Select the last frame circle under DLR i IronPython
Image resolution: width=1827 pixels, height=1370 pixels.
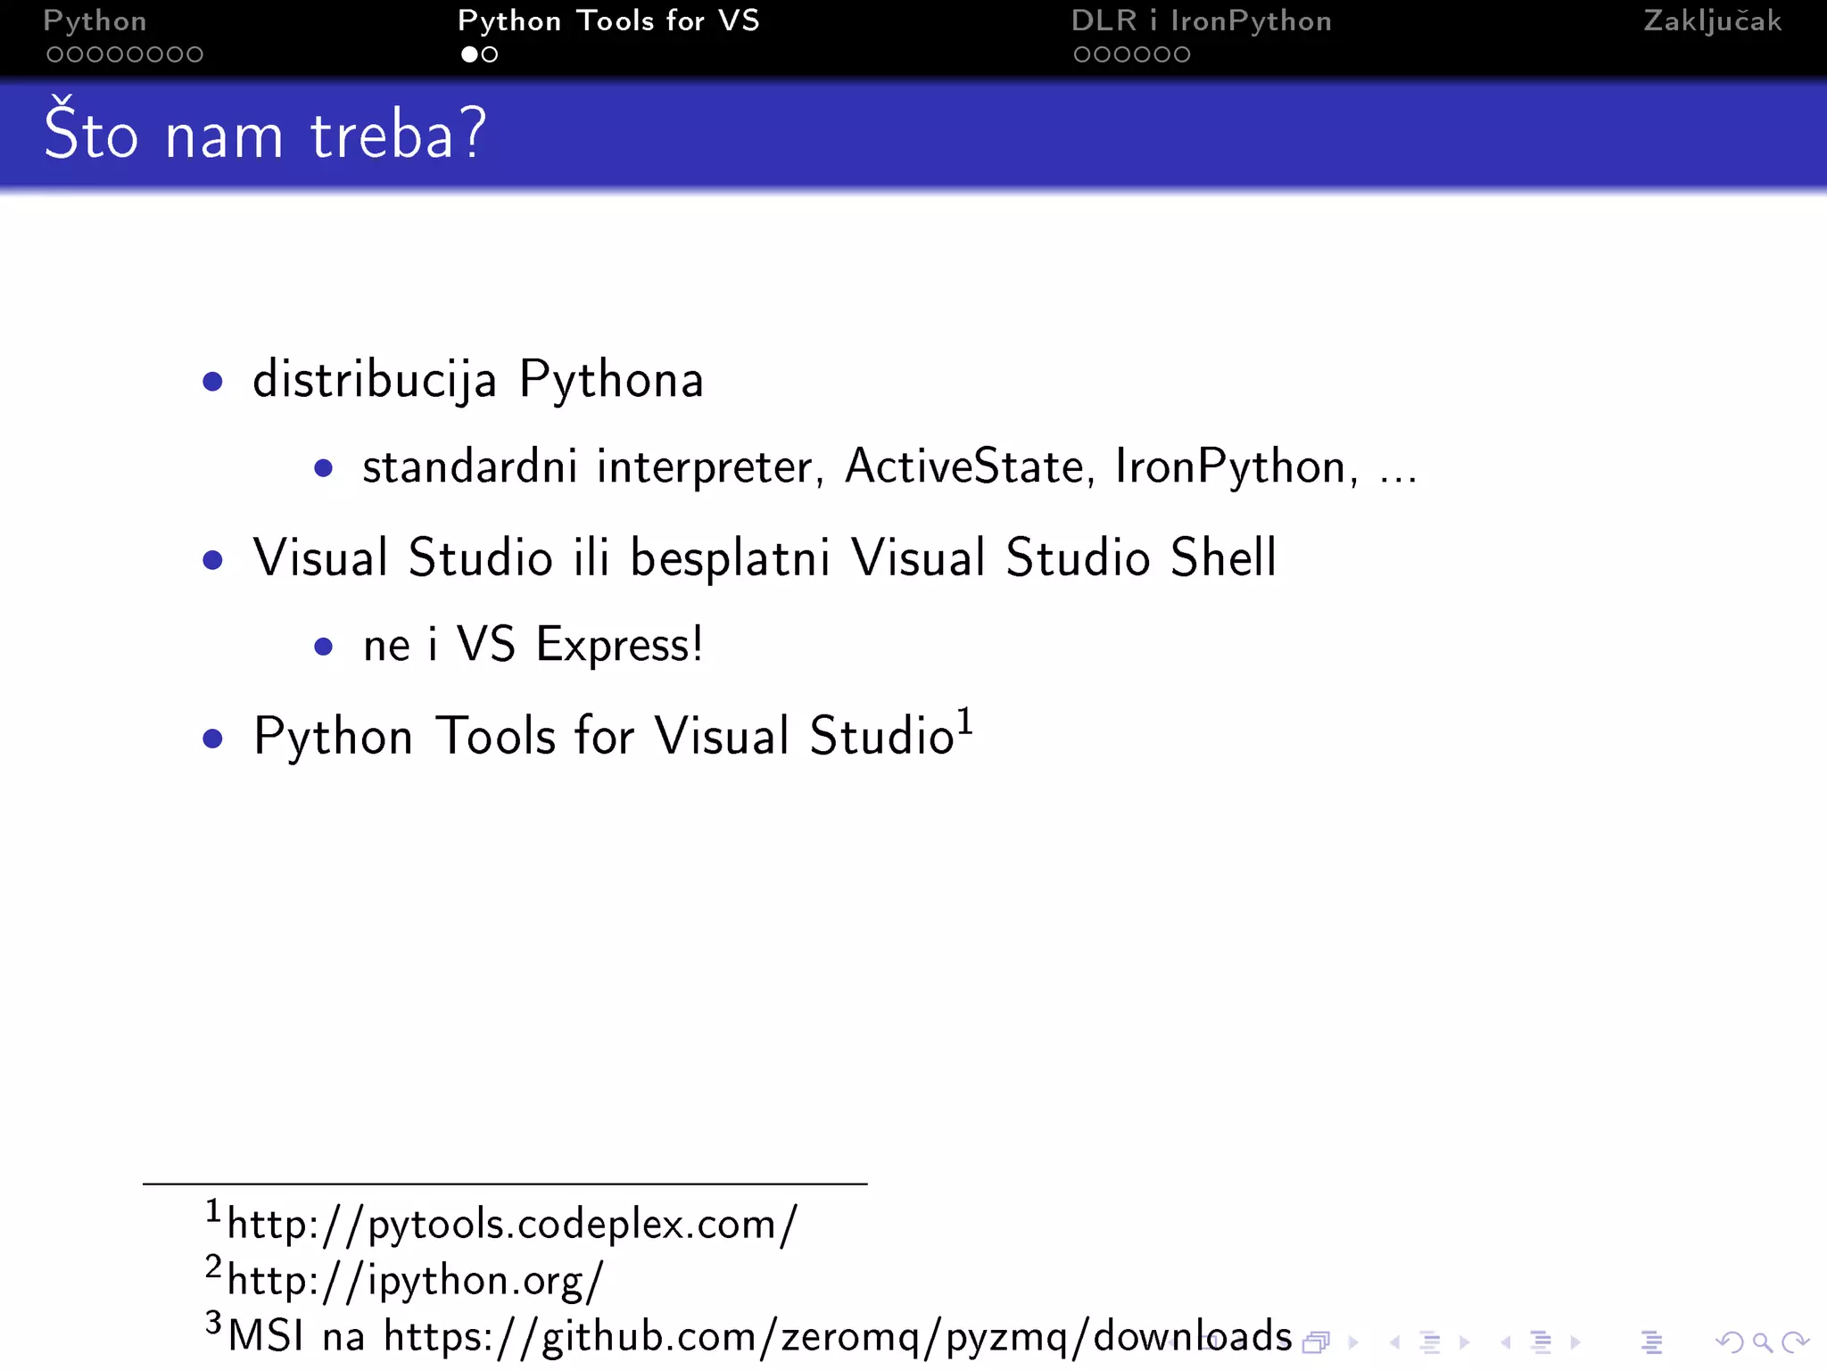pyautogui.click(x=1181, y=54)
